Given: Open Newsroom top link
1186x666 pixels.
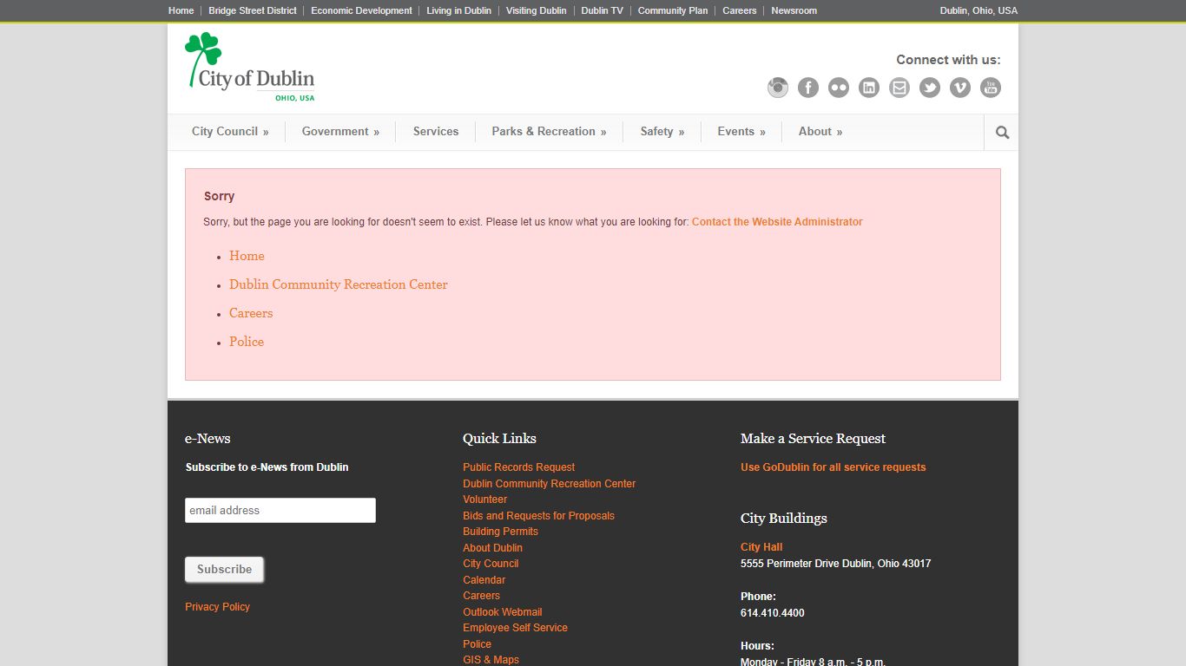Looking at the screenshot, I should tap(794, 10).
